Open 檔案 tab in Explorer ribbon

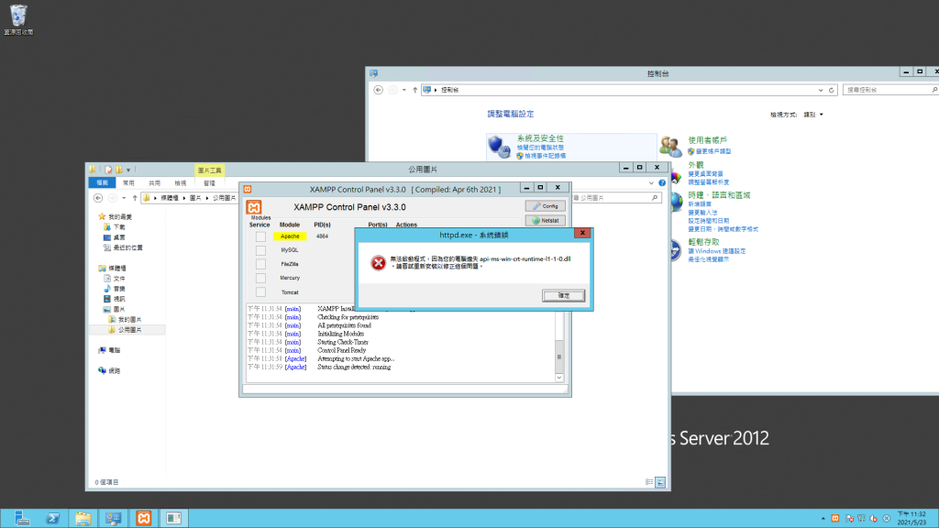pos(103,182)
